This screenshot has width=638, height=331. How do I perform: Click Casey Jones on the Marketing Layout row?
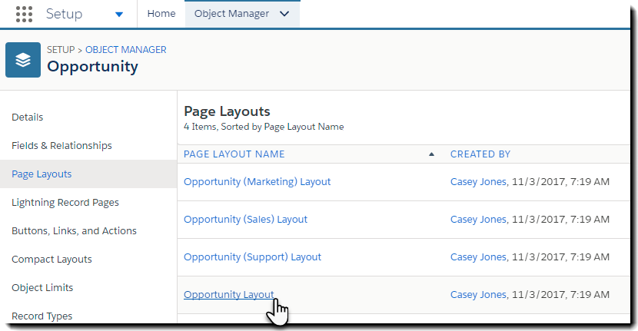[x=478, y=182]
